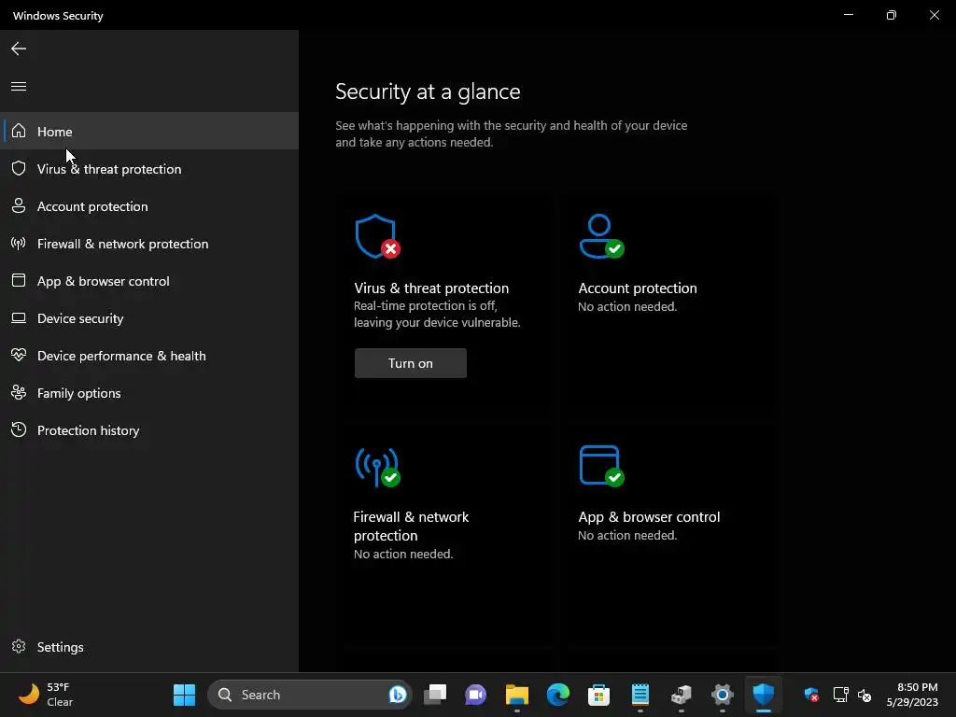The image size is (956, 717).
Task: Collapse the navigation hamburger menu
Action: [x=19, y=86]
